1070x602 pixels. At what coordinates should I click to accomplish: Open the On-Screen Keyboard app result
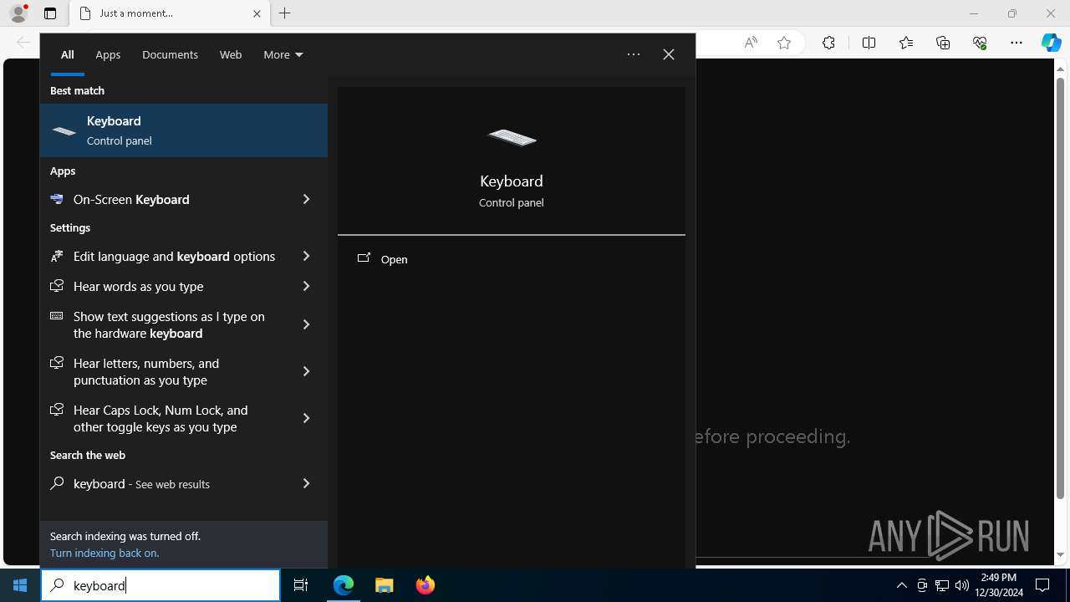[x=164, y=199]
